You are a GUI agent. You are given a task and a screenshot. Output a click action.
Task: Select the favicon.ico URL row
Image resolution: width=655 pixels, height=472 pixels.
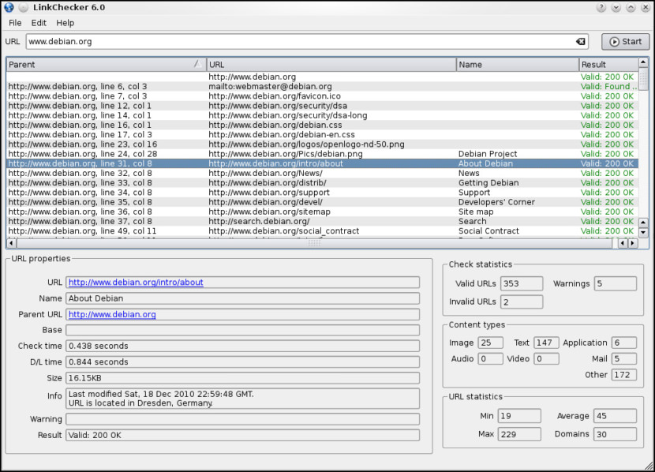click(322, 96)
